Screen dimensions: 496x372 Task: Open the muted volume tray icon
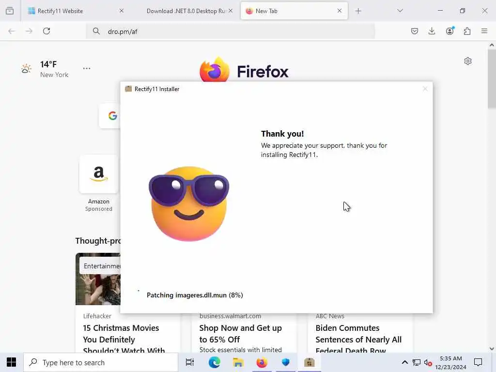point(428,362)
